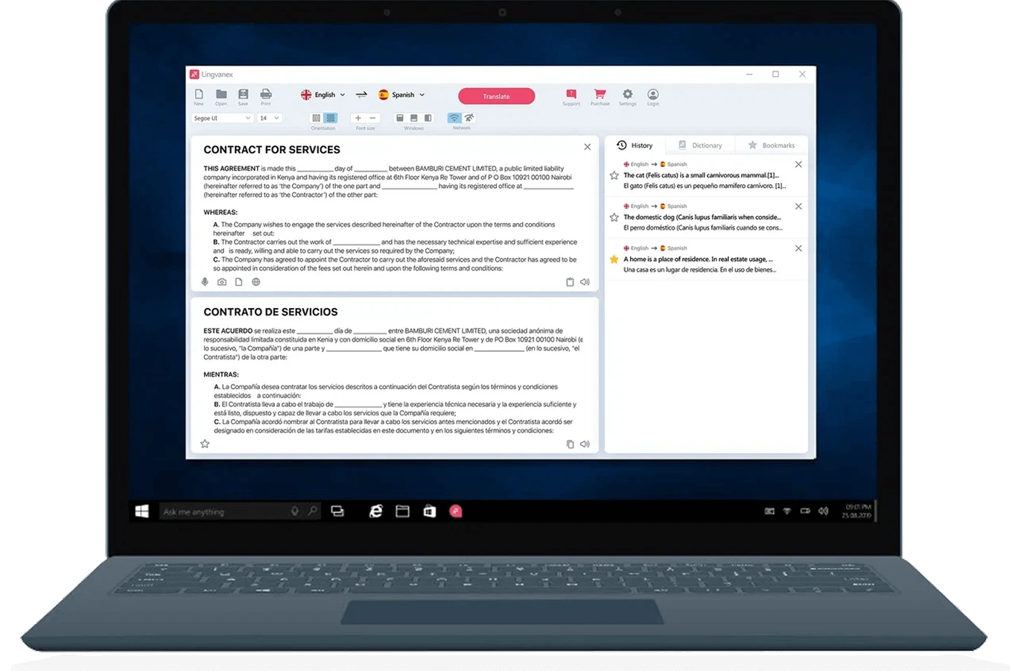
Task: Increase font size with plus button
Action: (358, 118)
